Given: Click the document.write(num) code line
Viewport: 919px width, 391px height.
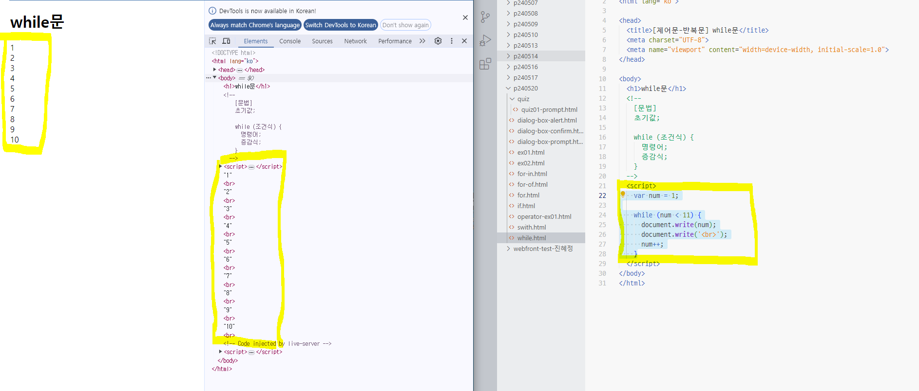Looking at the screenshot, I should 679,225.
